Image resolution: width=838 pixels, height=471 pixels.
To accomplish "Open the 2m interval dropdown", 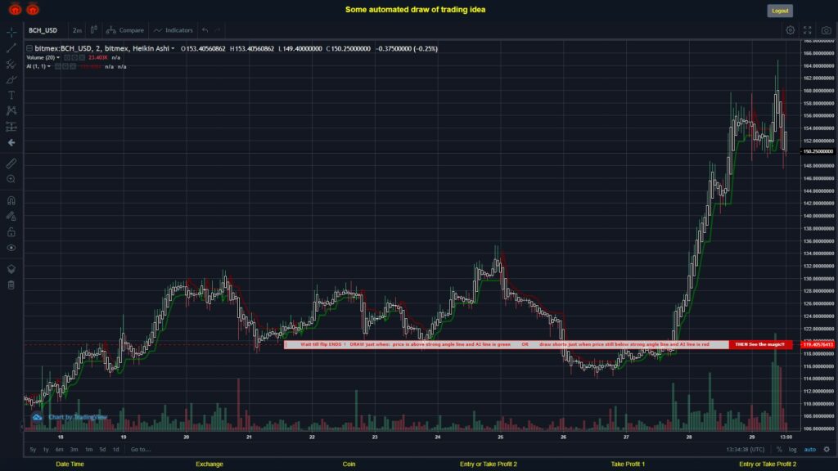I will (x=78, y=30).
